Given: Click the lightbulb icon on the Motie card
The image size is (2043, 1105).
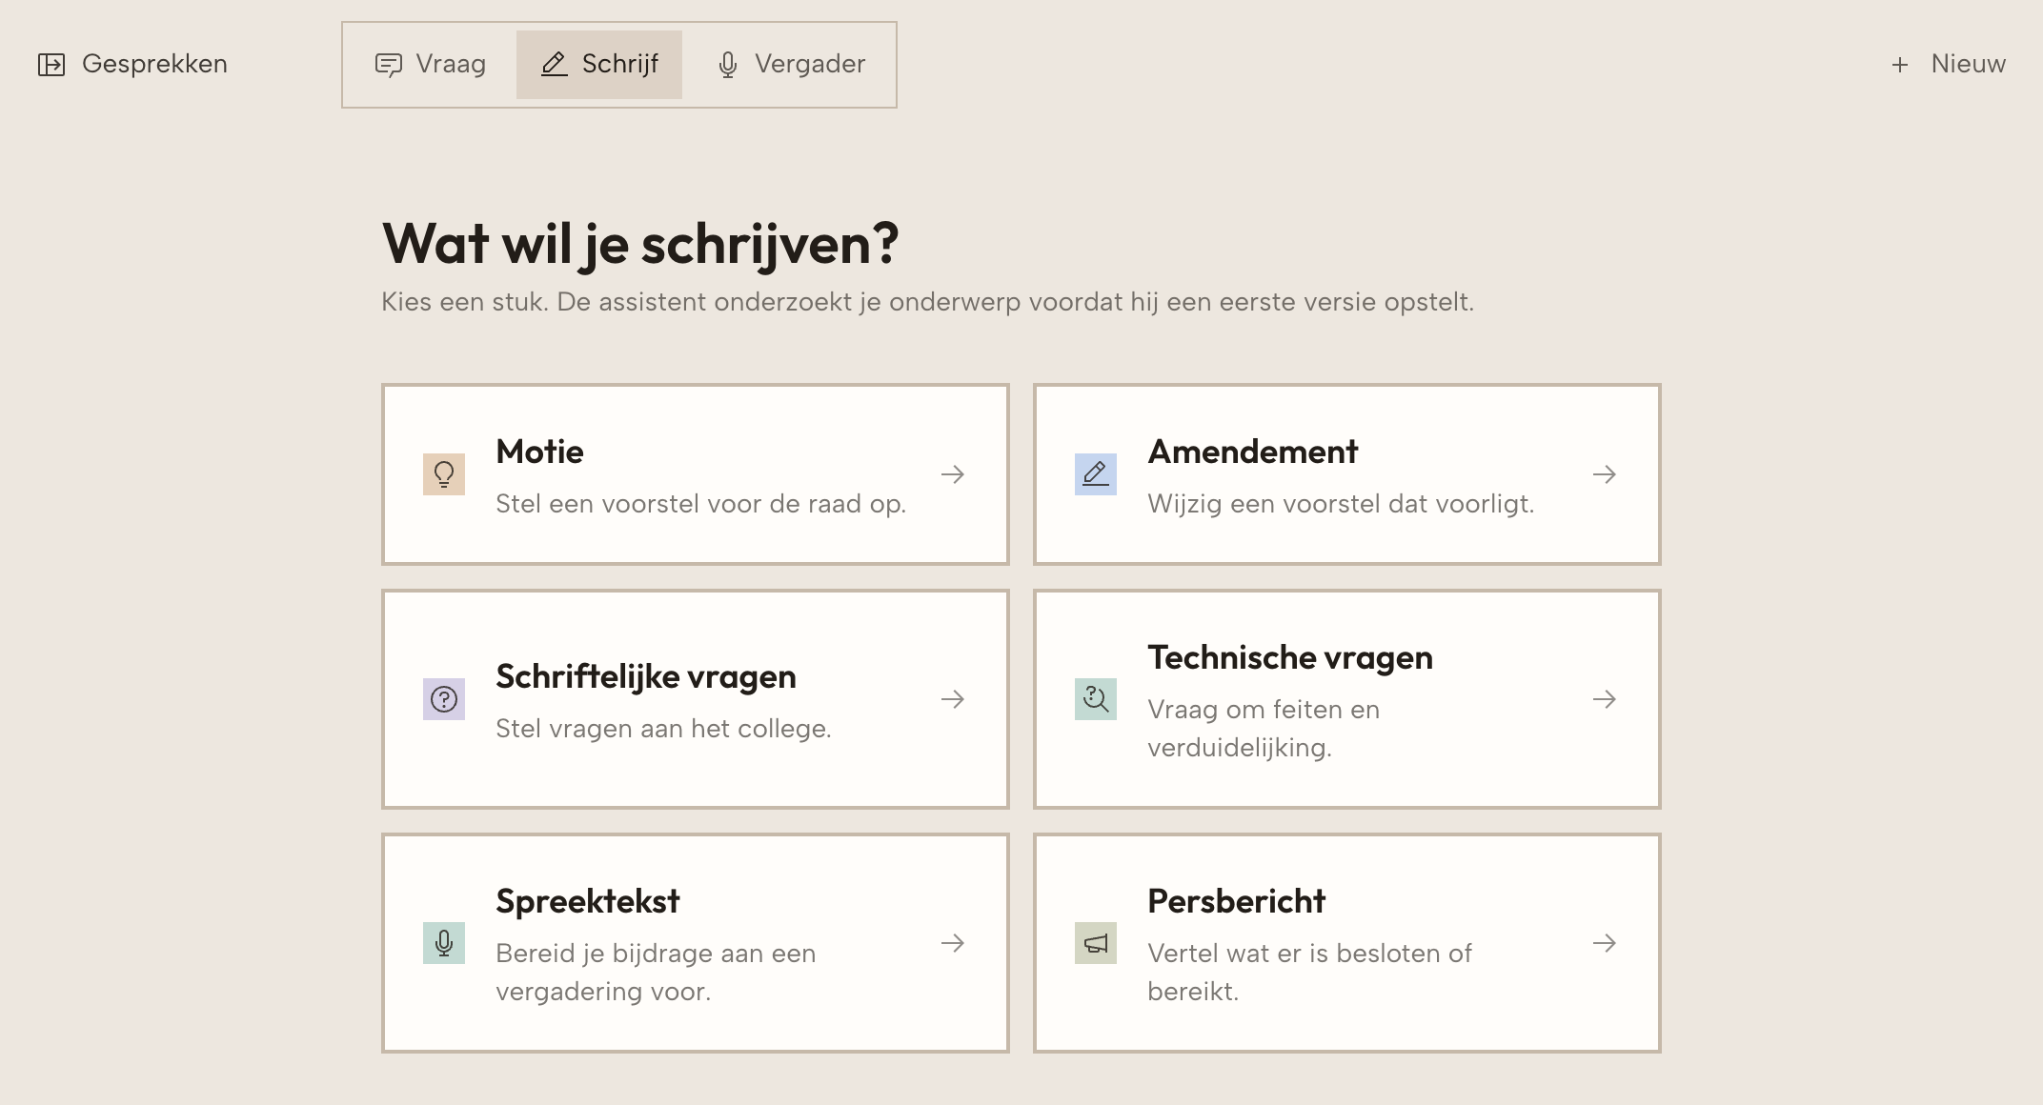Looking at the screenshot, I should click(x=444, y=474).
